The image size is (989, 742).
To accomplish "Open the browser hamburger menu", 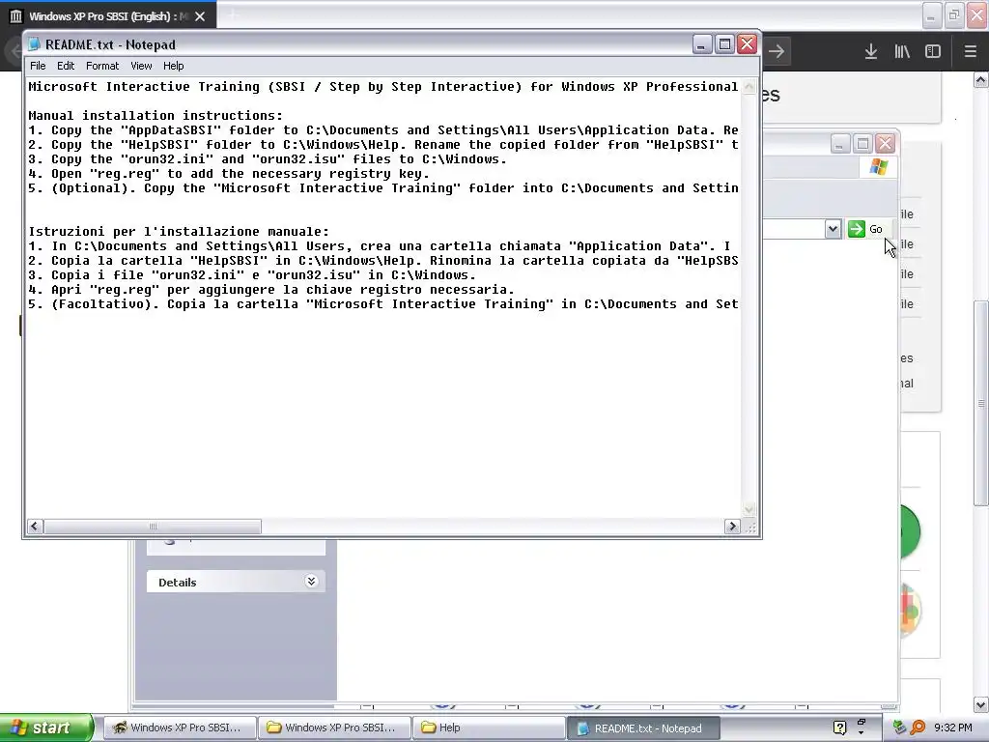I will (x=970, y=52).
